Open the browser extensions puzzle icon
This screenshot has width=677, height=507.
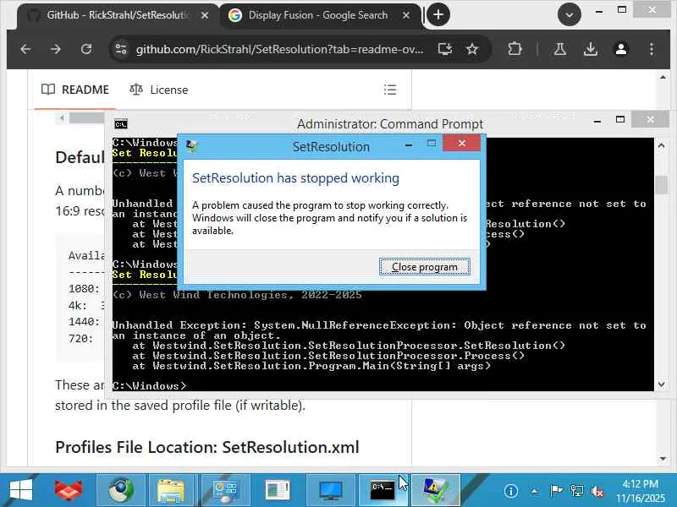tap(515, 49)
